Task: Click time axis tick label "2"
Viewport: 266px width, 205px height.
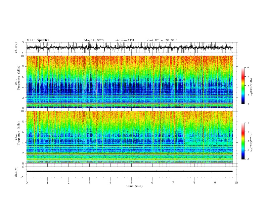Action: [x=69, y=183]
